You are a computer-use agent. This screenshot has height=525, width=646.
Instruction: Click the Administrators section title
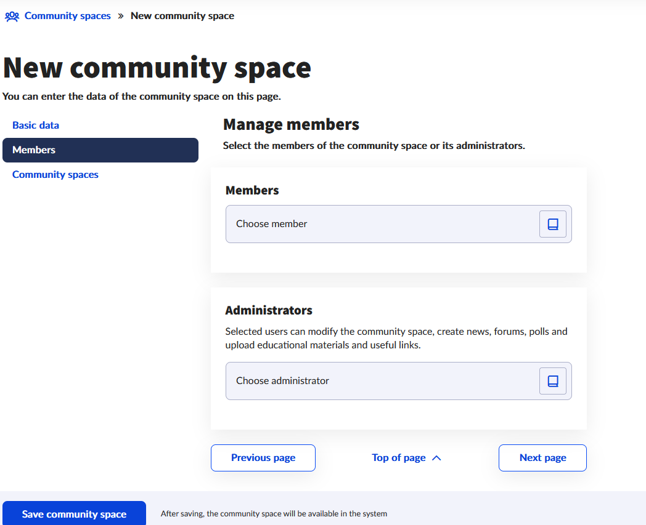269,310
